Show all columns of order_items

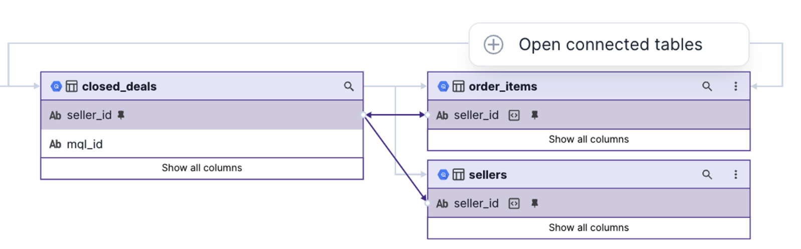pos(588,139)
